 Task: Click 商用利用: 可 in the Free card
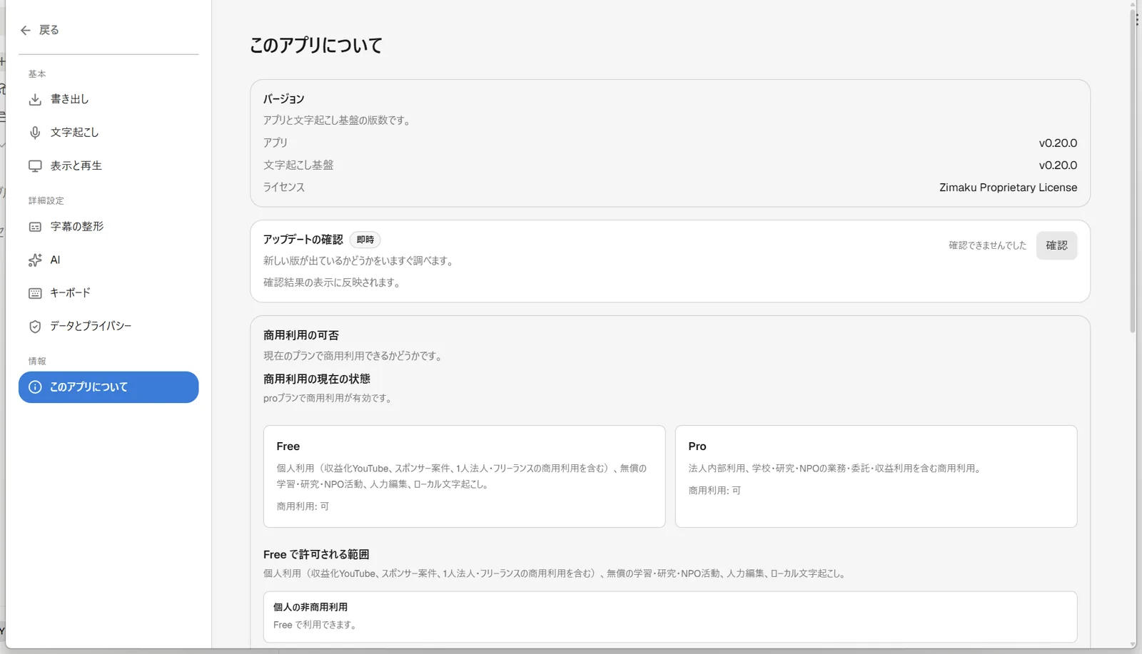[303, 506]
